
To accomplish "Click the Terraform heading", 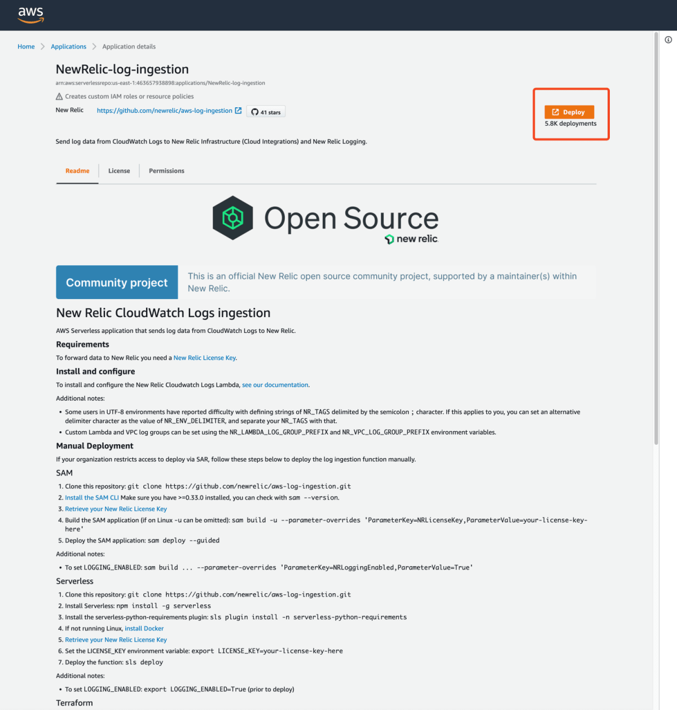I will click(x=74, y=703).
